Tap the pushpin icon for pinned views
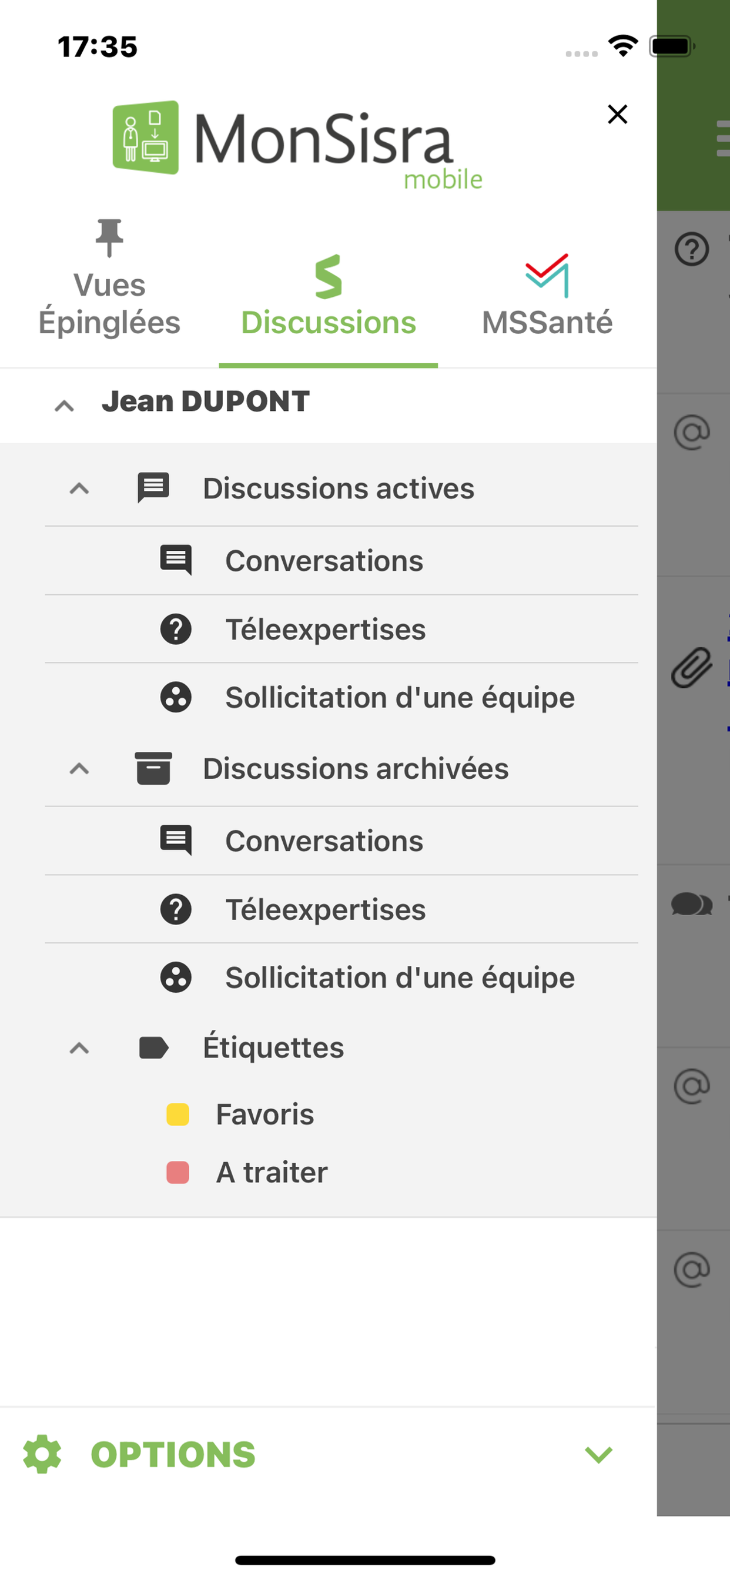Viewport: 730px width, 1580px height. point(109,237)
